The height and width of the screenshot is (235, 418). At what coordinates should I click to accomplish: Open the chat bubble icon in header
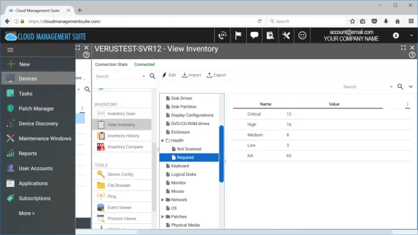click(x=254, y=35)
